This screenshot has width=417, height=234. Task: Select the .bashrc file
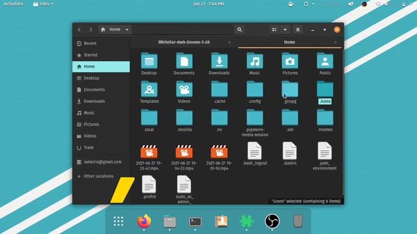(x=289, y=151)
